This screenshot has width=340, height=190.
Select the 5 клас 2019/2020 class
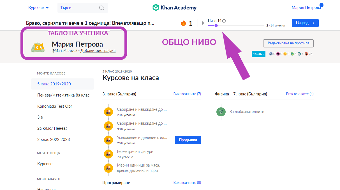pyautogui.click(x=63, y=84)
